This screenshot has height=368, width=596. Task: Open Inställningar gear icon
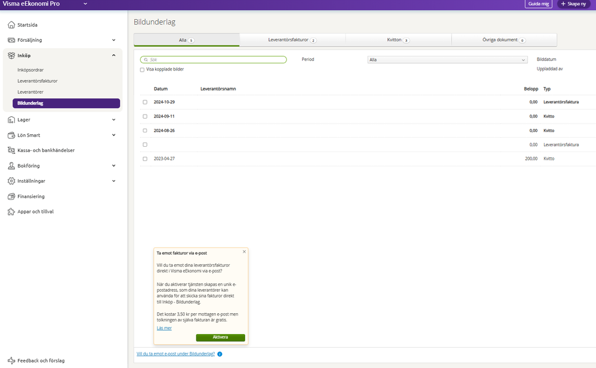click(11, 181)
